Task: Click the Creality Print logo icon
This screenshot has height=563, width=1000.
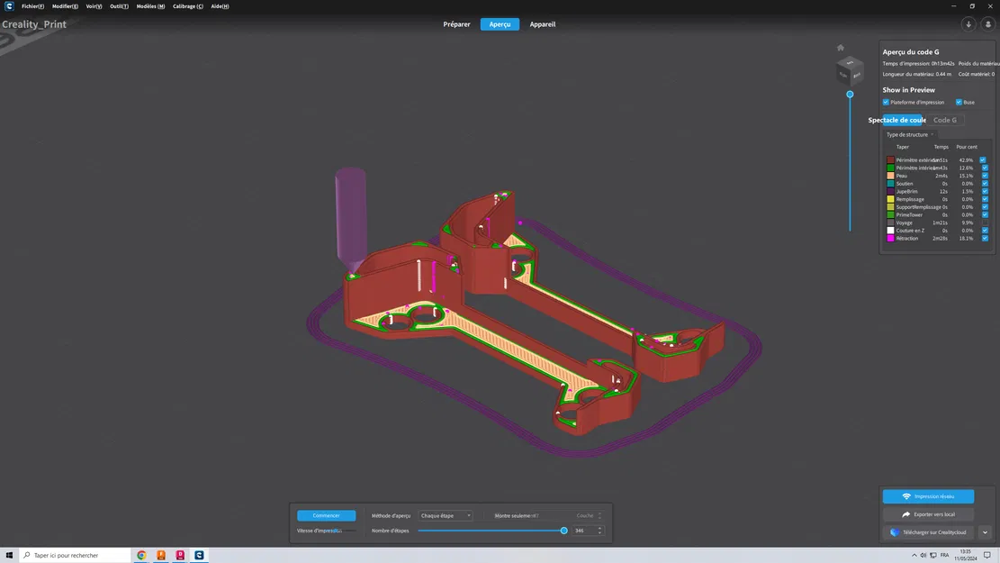Action: click(x=9, y=6)
